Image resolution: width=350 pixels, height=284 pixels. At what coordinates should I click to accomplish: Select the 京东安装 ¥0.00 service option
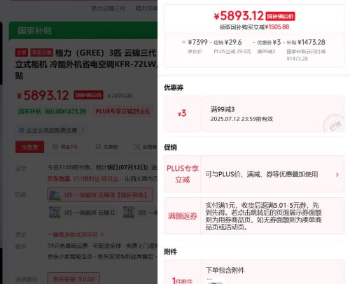[x=73, y=278]
